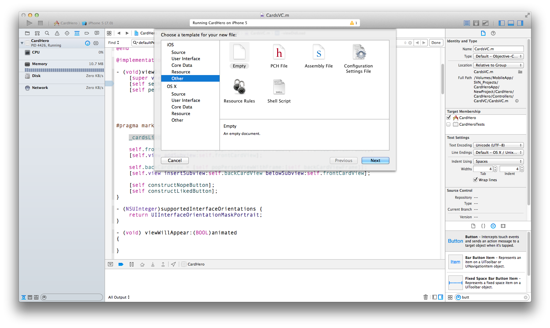Open the Line Endings dropdown
550x328 pixels.
click(498, 152)
